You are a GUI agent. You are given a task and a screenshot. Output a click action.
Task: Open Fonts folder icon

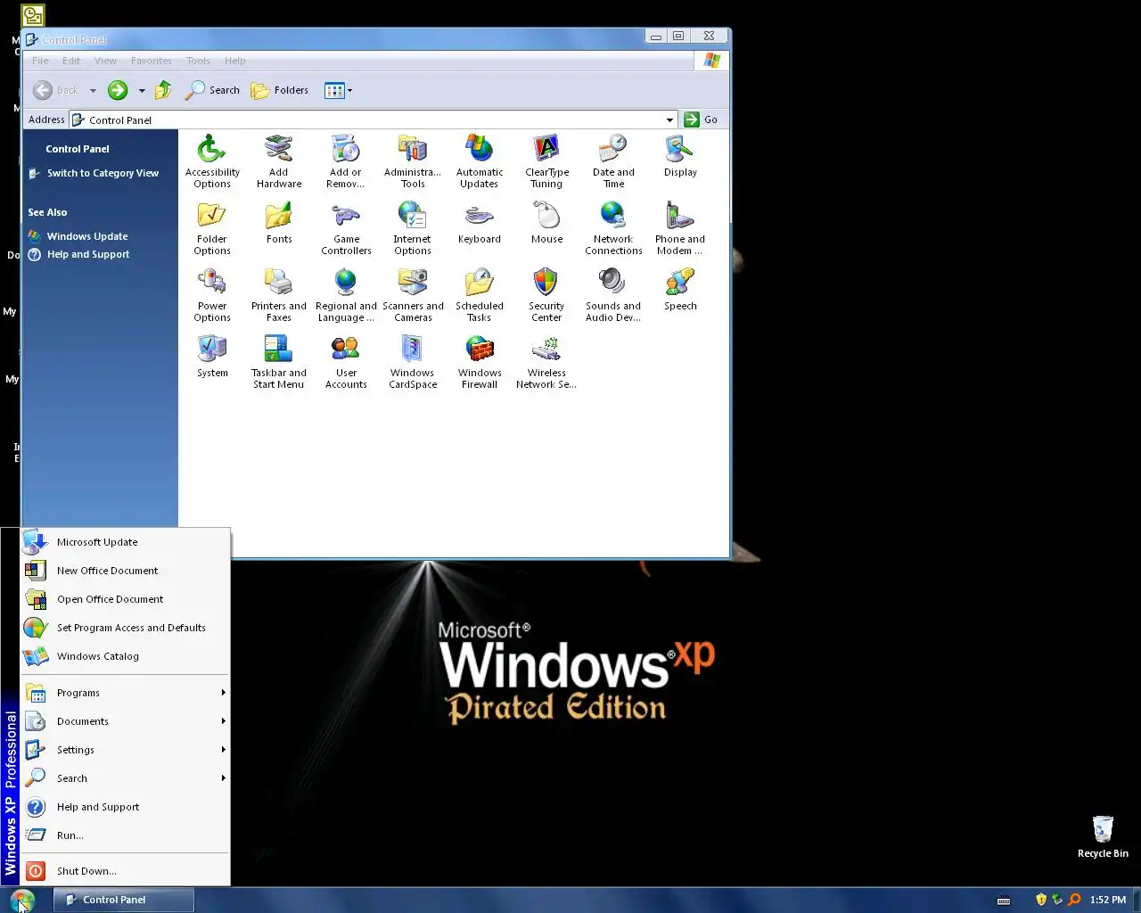[279, 223]
